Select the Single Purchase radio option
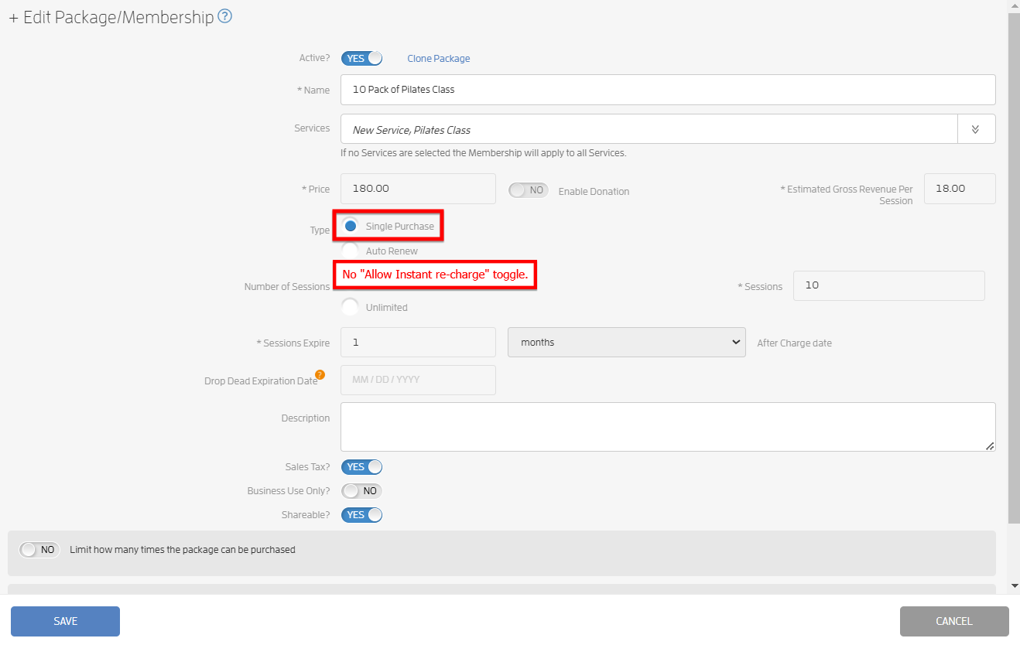Image resolution: width=1020 pixels, height=645 pixels. point(351,226)
